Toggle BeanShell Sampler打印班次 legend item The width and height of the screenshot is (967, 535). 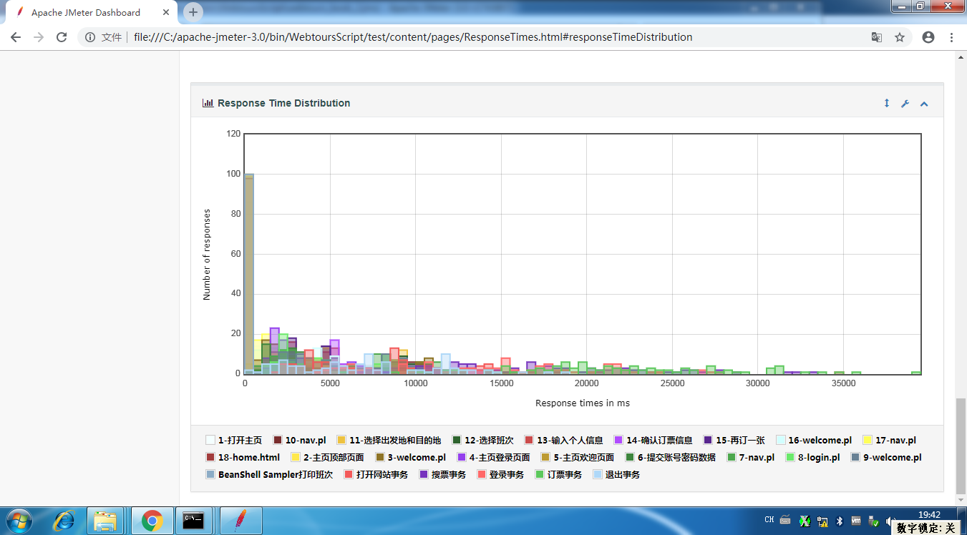[x=269, y=475]
